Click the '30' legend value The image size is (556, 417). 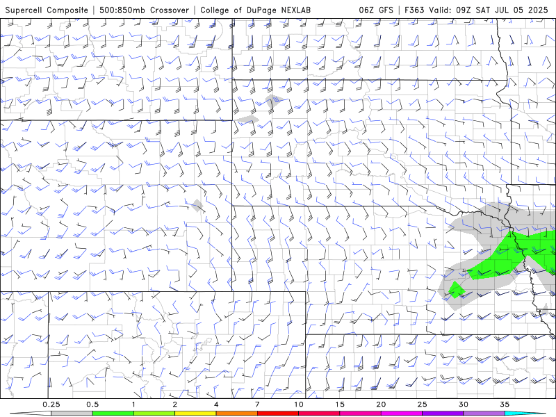tap(463, 404)
